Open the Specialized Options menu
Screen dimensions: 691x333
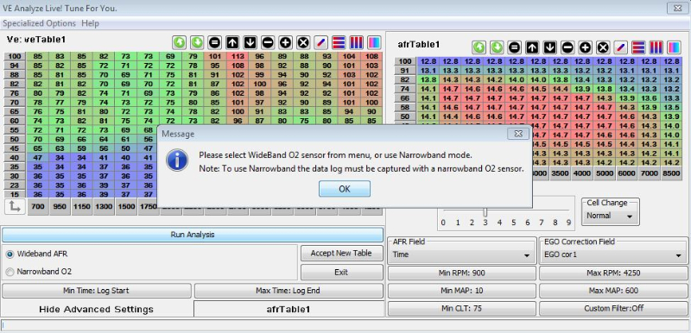(x=39, y=23)
